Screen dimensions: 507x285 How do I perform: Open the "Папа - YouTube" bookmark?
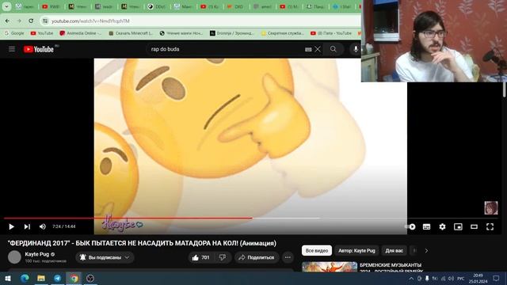(331, 33)
